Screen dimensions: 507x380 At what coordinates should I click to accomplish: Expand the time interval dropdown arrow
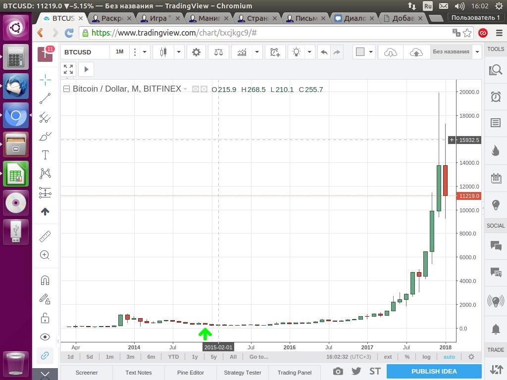[145, 52]
